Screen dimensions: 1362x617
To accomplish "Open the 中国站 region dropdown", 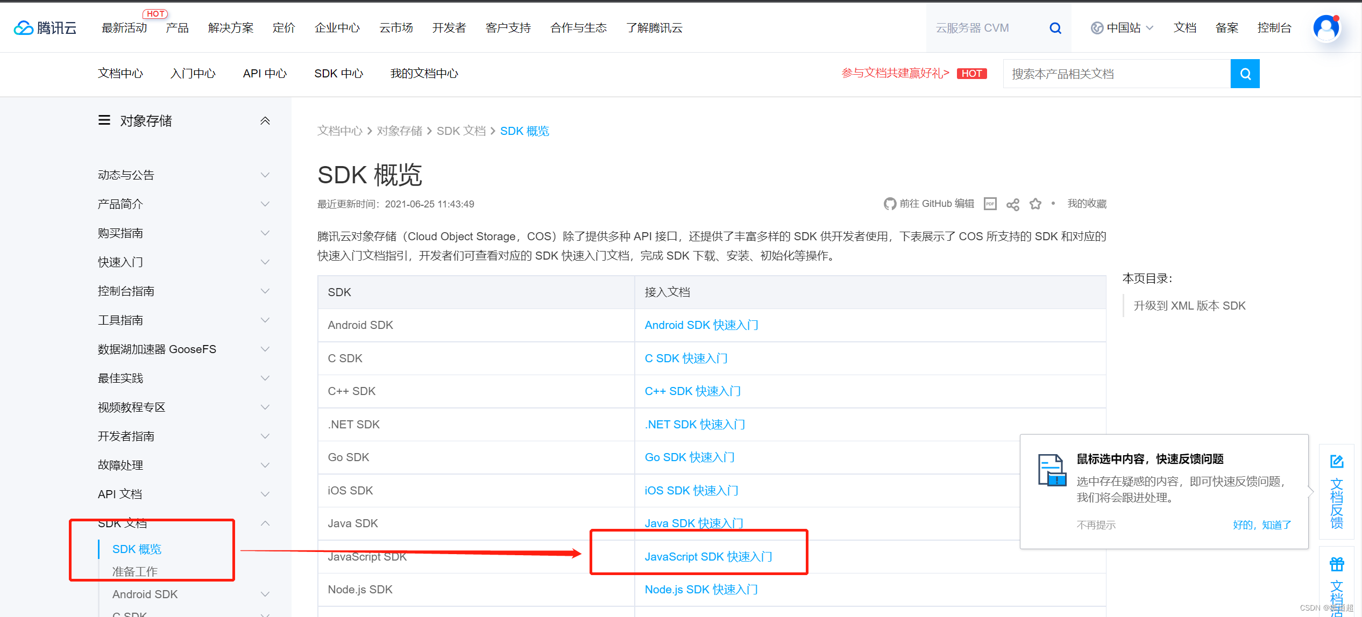I will click(x=1123, y=28).
